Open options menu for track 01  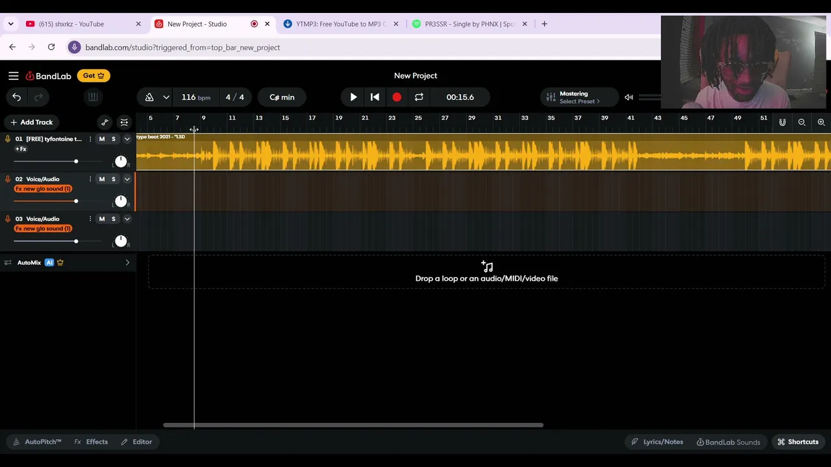pyautogui.click(x=90, y=139)
